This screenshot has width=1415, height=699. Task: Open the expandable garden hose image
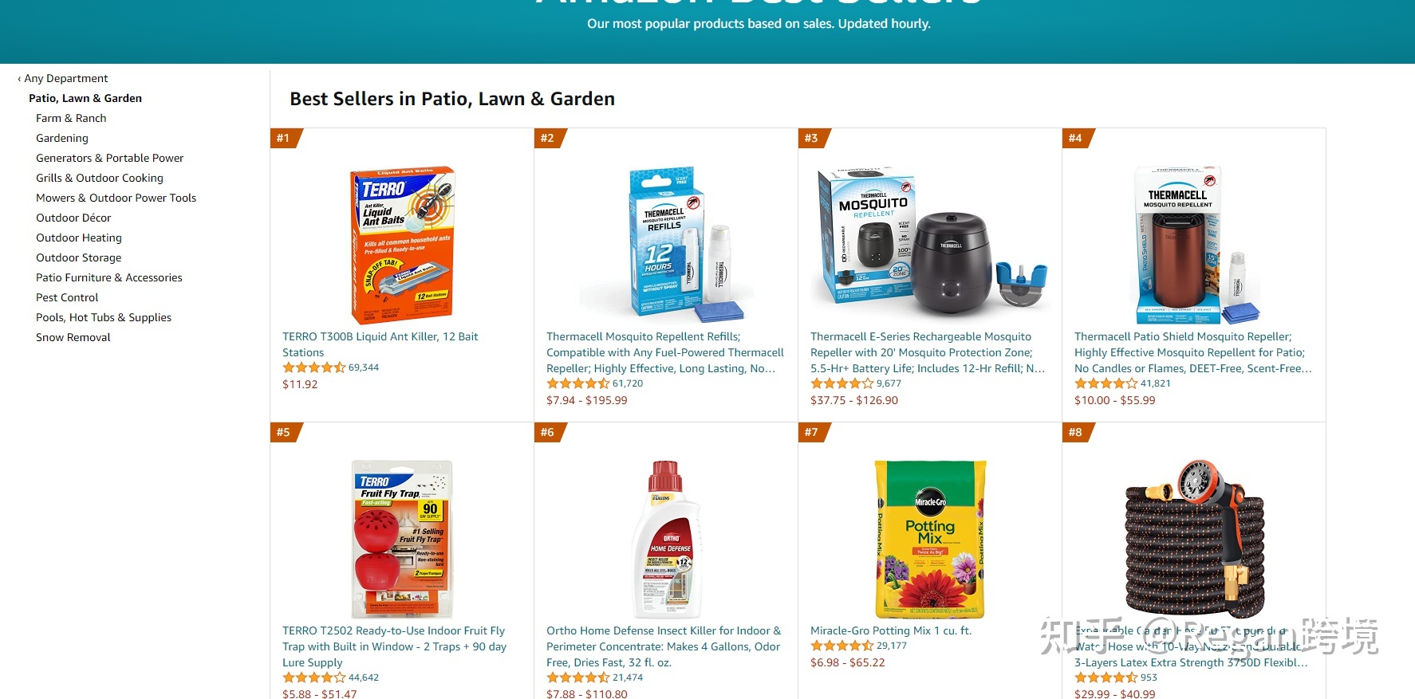(1194, 539)
